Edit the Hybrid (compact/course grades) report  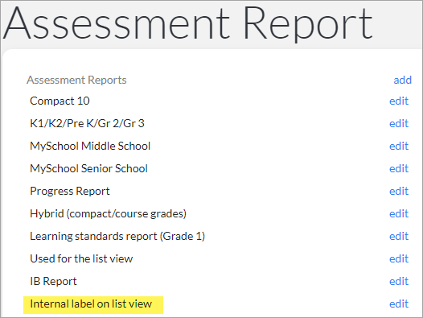(399, 213)
